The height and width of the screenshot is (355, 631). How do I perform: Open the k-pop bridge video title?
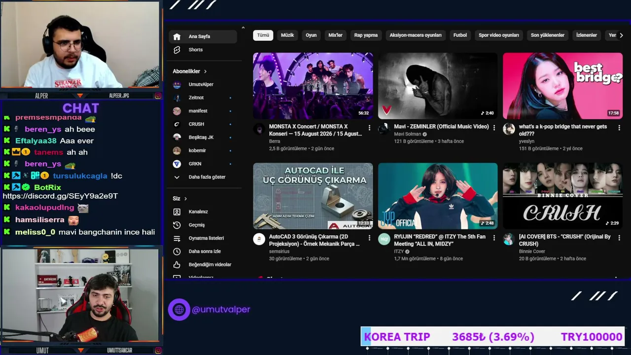[x=563, y=130]
